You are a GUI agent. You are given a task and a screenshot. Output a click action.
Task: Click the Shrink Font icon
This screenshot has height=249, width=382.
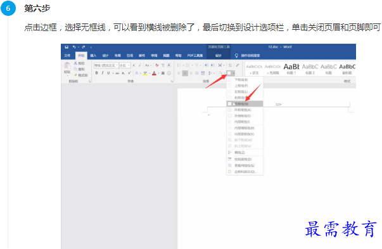point(140,65)
